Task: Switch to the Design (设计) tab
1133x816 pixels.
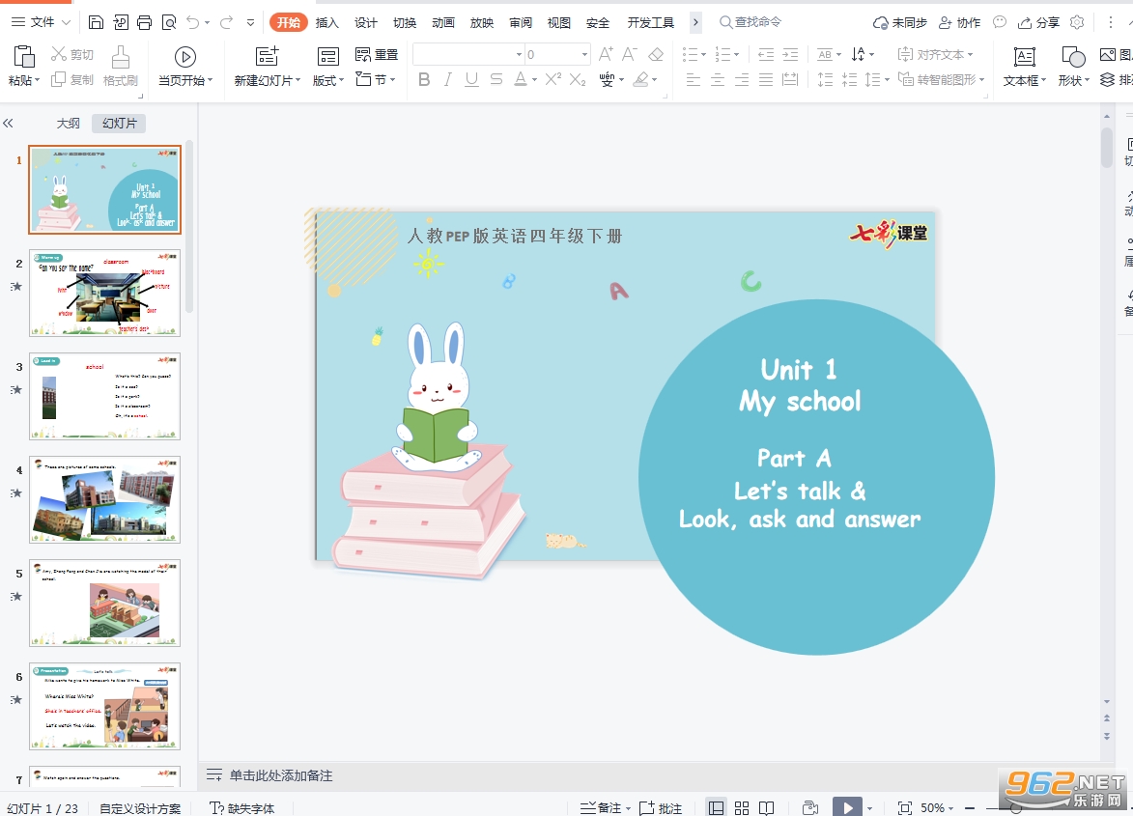Action: coord(366,22)
